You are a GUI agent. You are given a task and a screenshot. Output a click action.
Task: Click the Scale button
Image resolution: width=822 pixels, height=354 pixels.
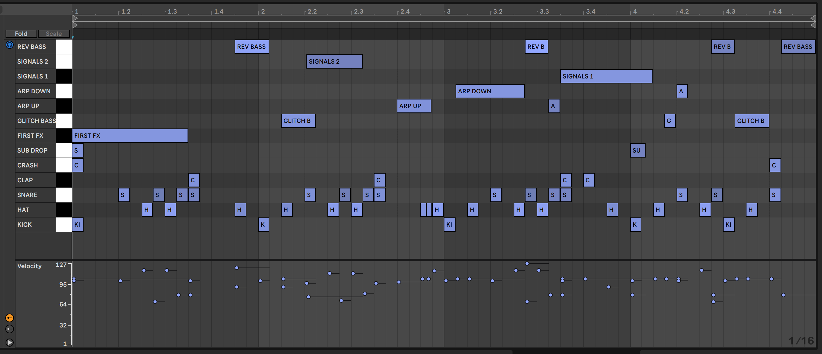click(54, 33)
